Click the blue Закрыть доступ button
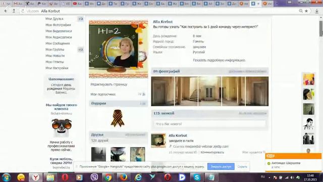 pyautogui.click(x=221, y=166)
